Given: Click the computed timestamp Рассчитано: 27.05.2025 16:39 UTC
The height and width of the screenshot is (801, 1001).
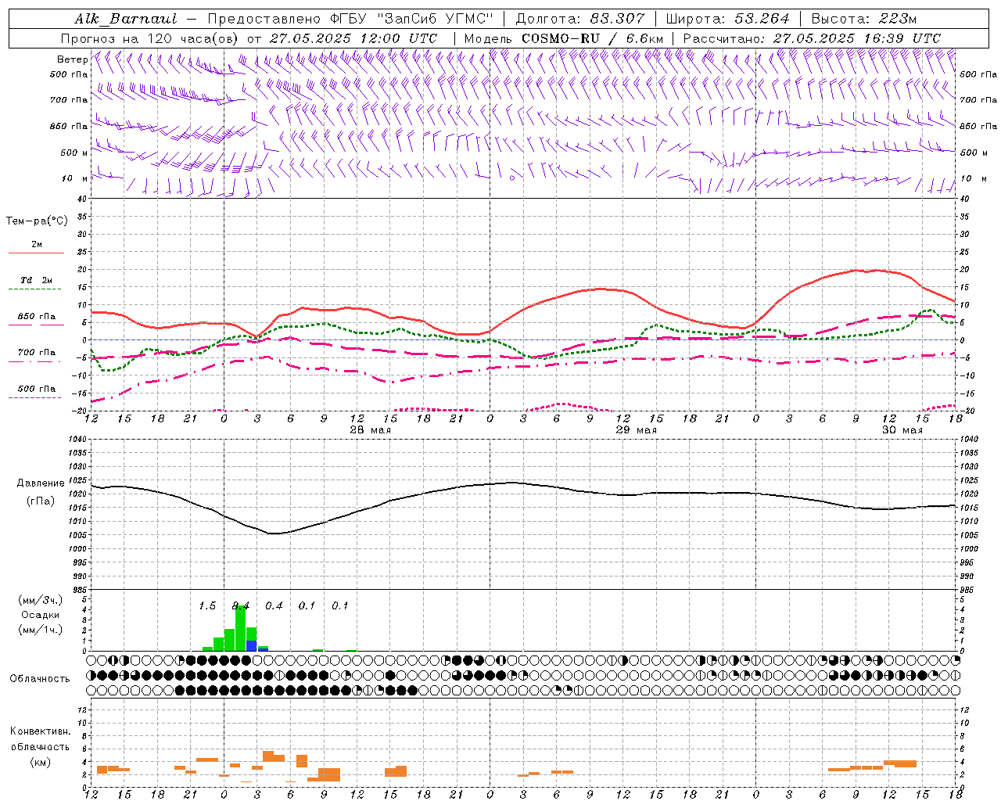Looking at the screenshot, I should pyautogui.click(x=812, y=38).
